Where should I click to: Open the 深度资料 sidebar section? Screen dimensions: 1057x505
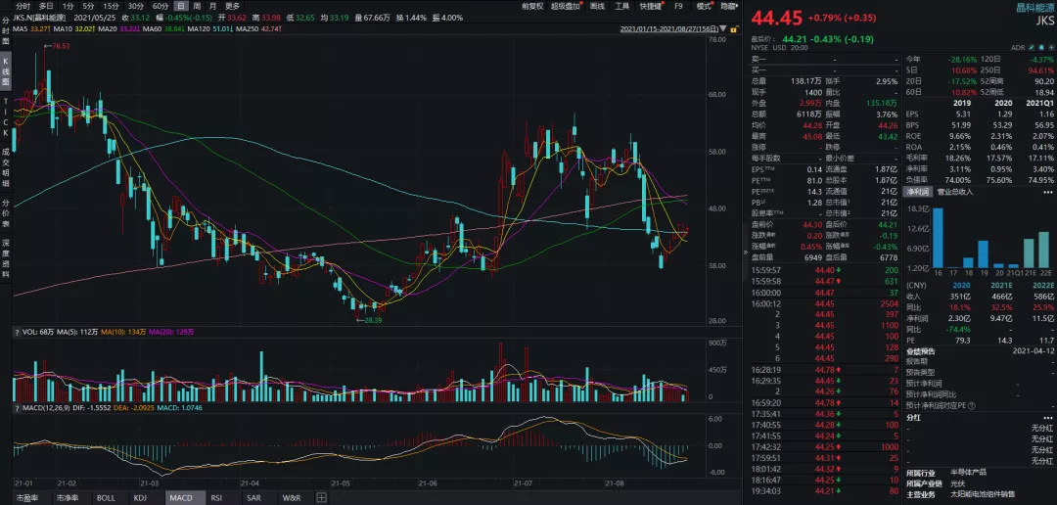(x=6, y=256)
